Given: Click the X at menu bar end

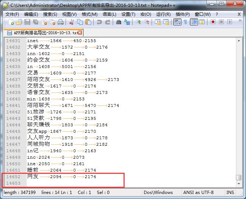Looking at the screenshot, I should tap(239, 14).
